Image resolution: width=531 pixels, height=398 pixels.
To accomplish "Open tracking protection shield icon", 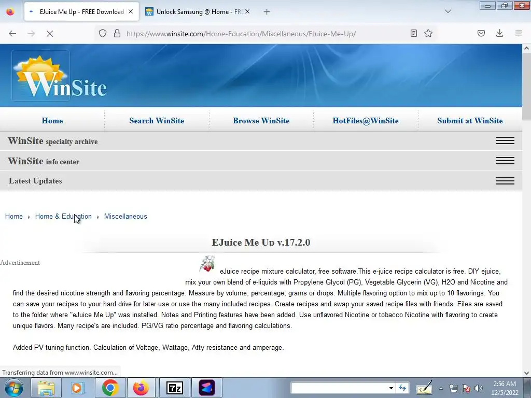I will [103, 33].
